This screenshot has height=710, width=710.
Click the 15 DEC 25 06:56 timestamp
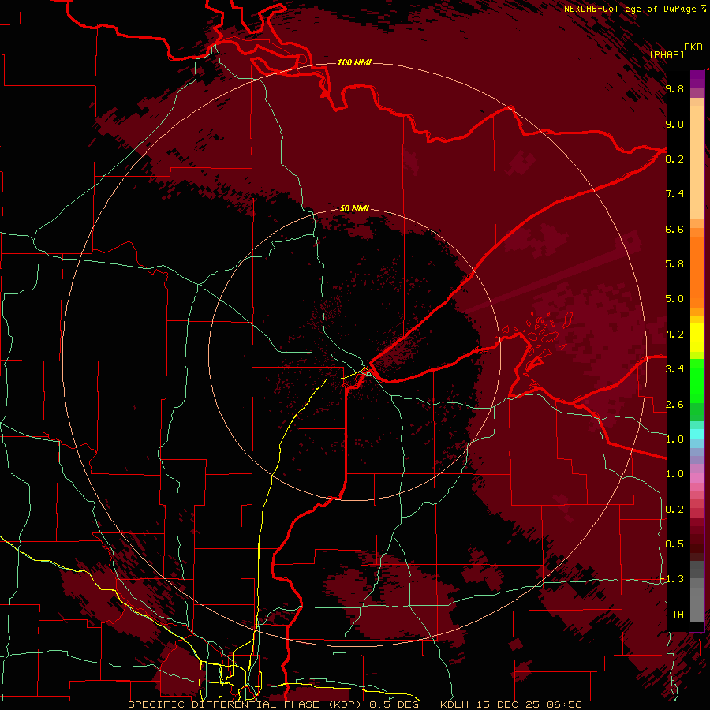click(x=531, y=704)
